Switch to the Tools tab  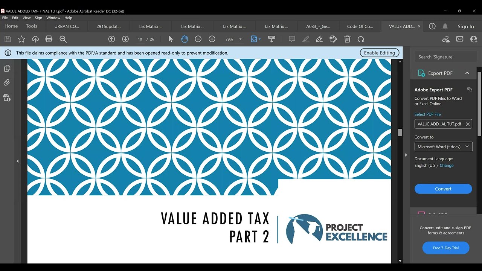[32, 26]
